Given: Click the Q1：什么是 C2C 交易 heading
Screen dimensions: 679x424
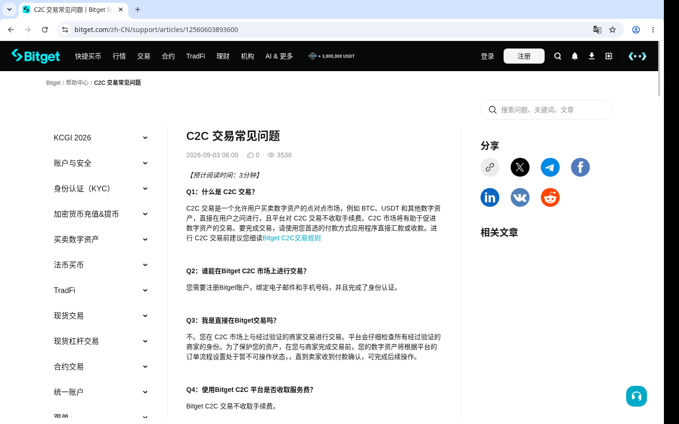Looking at the screenshot, I should pos(221,192).
